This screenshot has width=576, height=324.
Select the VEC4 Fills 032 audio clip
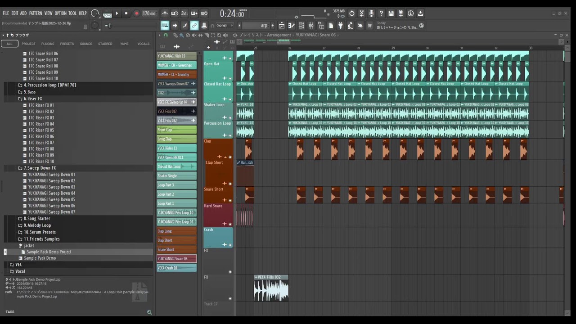[x=271, y=288]
